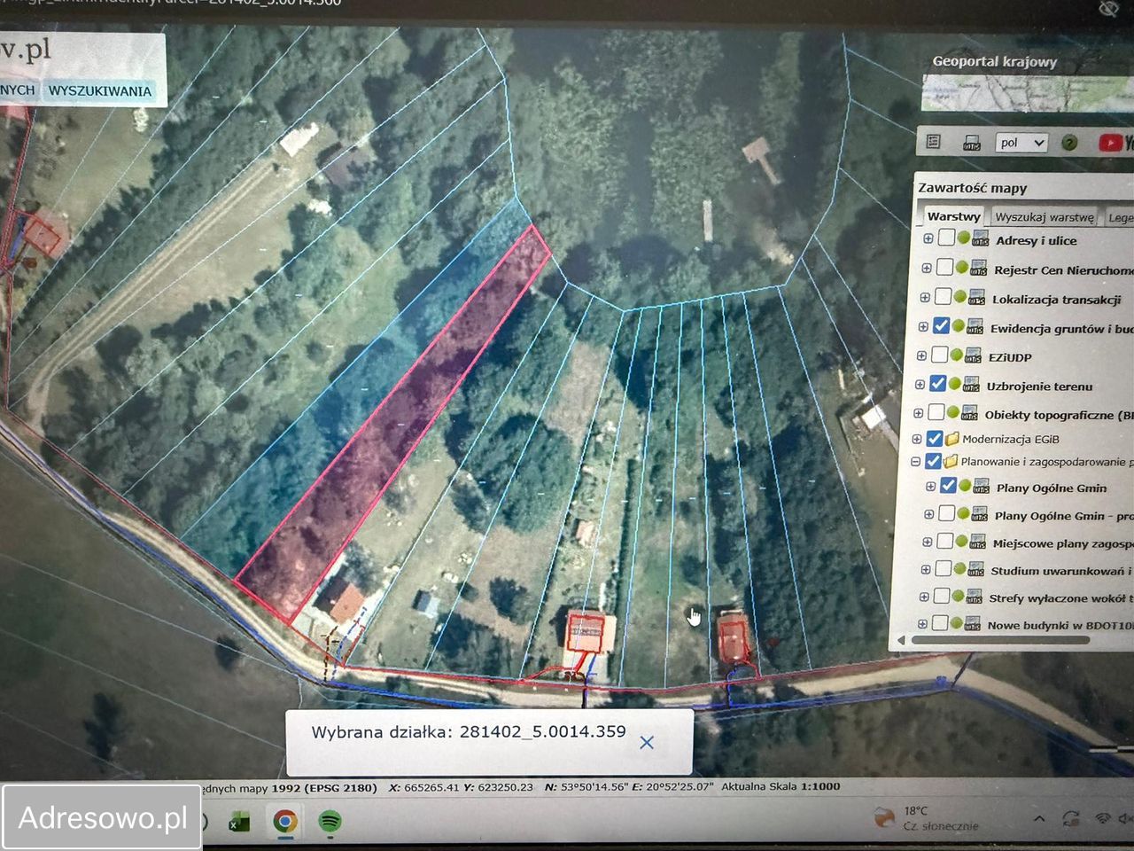Click the Geoportal krajowy overview map thumbnail
This screenshot has height=851, width=1134.
[x=1028, y=93]
